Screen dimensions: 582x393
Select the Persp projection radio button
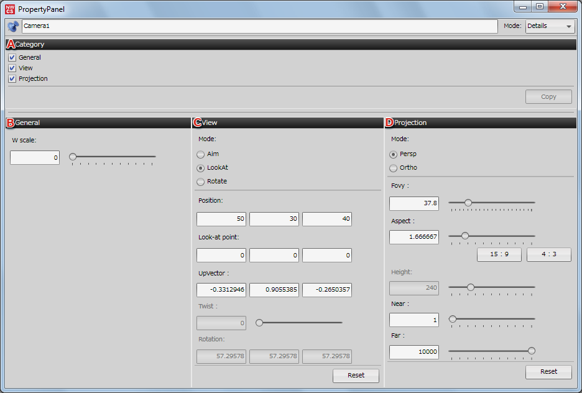click(393, 154)
